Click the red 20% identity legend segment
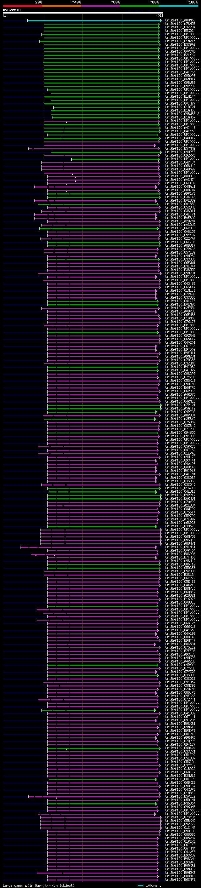This screenshot has width=201, height=888. coord(22,6)
